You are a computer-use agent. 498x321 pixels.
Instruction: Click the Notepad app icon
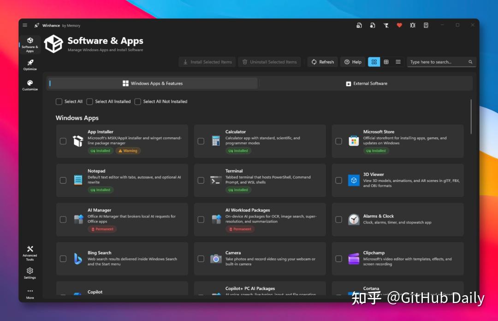click(x=78, y=180)
